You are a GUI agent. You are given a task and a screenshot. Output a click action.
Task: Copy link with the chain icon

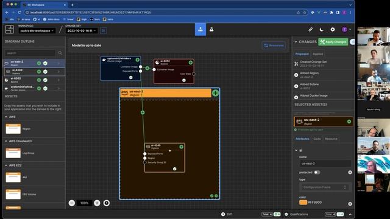tap(310, 30)
